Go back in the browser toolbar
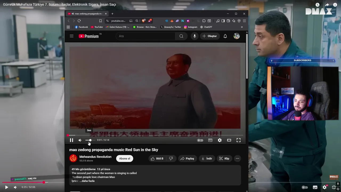The height and width of the screenshot is (192, 341). pyautogui.click(x=68, y=21)
